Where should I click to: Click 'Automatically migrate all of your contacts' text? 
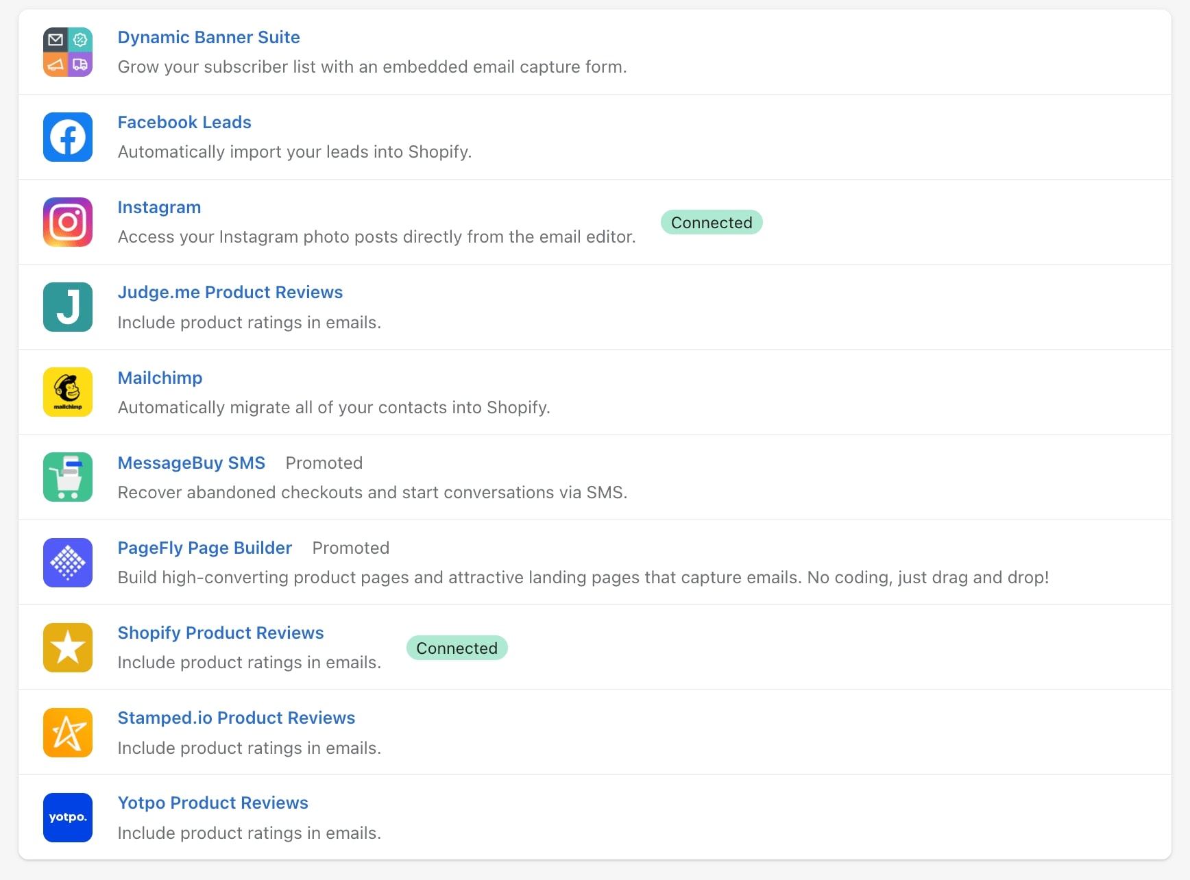(x=334, y=407)
